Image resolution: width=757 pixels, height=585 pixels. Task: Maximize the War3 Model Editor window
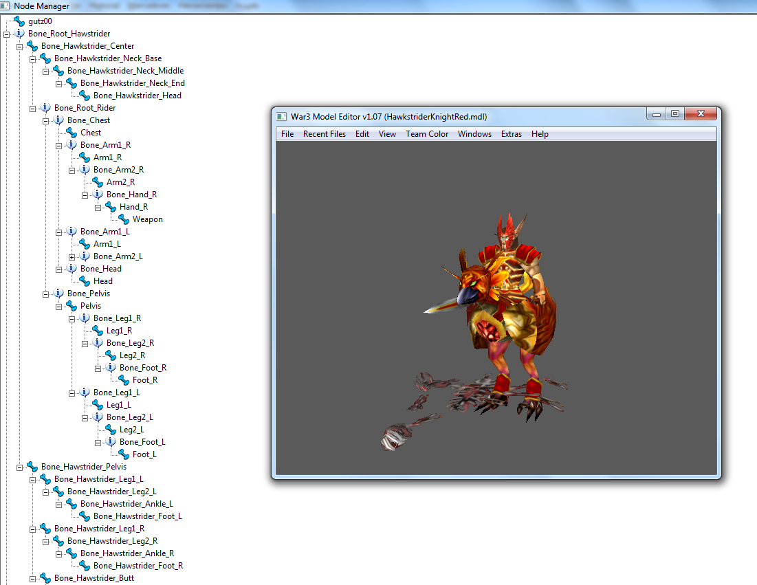point(675,114)
